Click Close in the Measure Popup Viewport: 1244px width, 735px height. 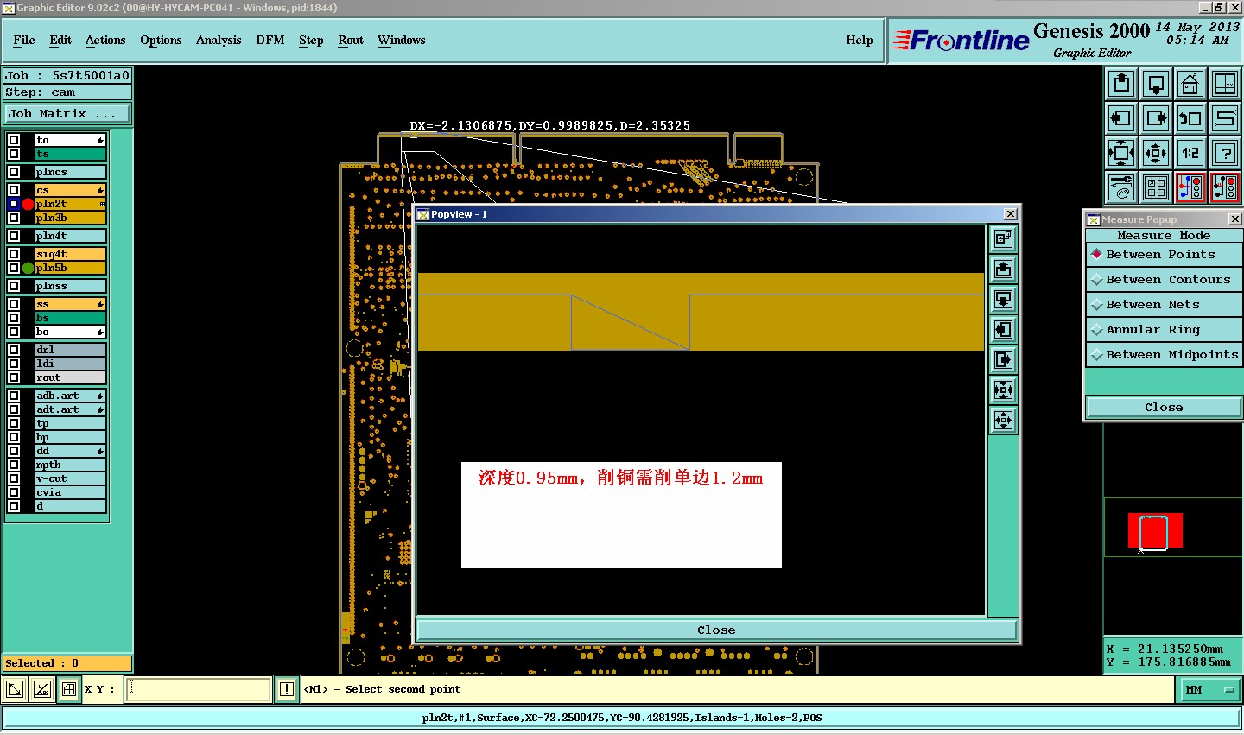coord(1164,408)
